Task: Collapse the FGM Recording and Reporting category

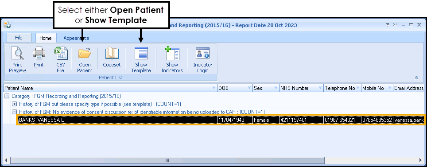Action: click(7, 96)
